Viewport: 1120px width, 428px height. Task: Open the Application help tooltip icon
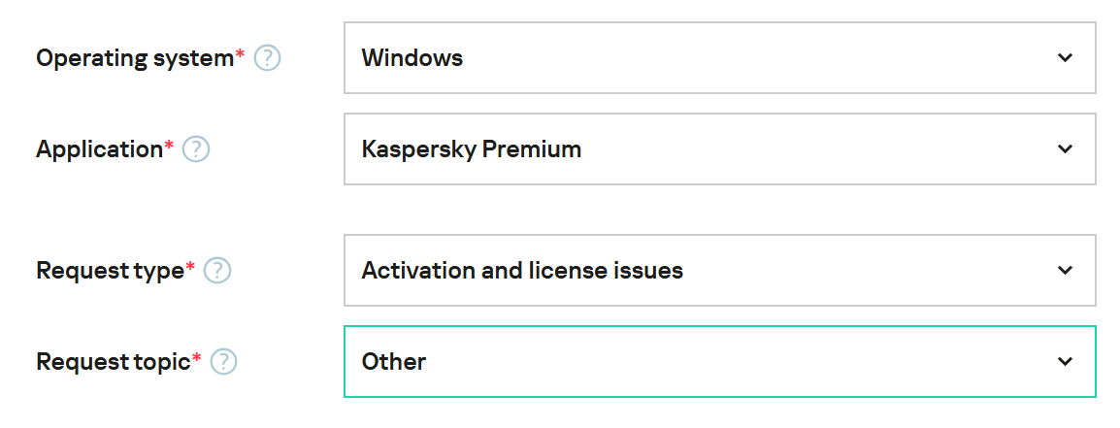[196, 149]
